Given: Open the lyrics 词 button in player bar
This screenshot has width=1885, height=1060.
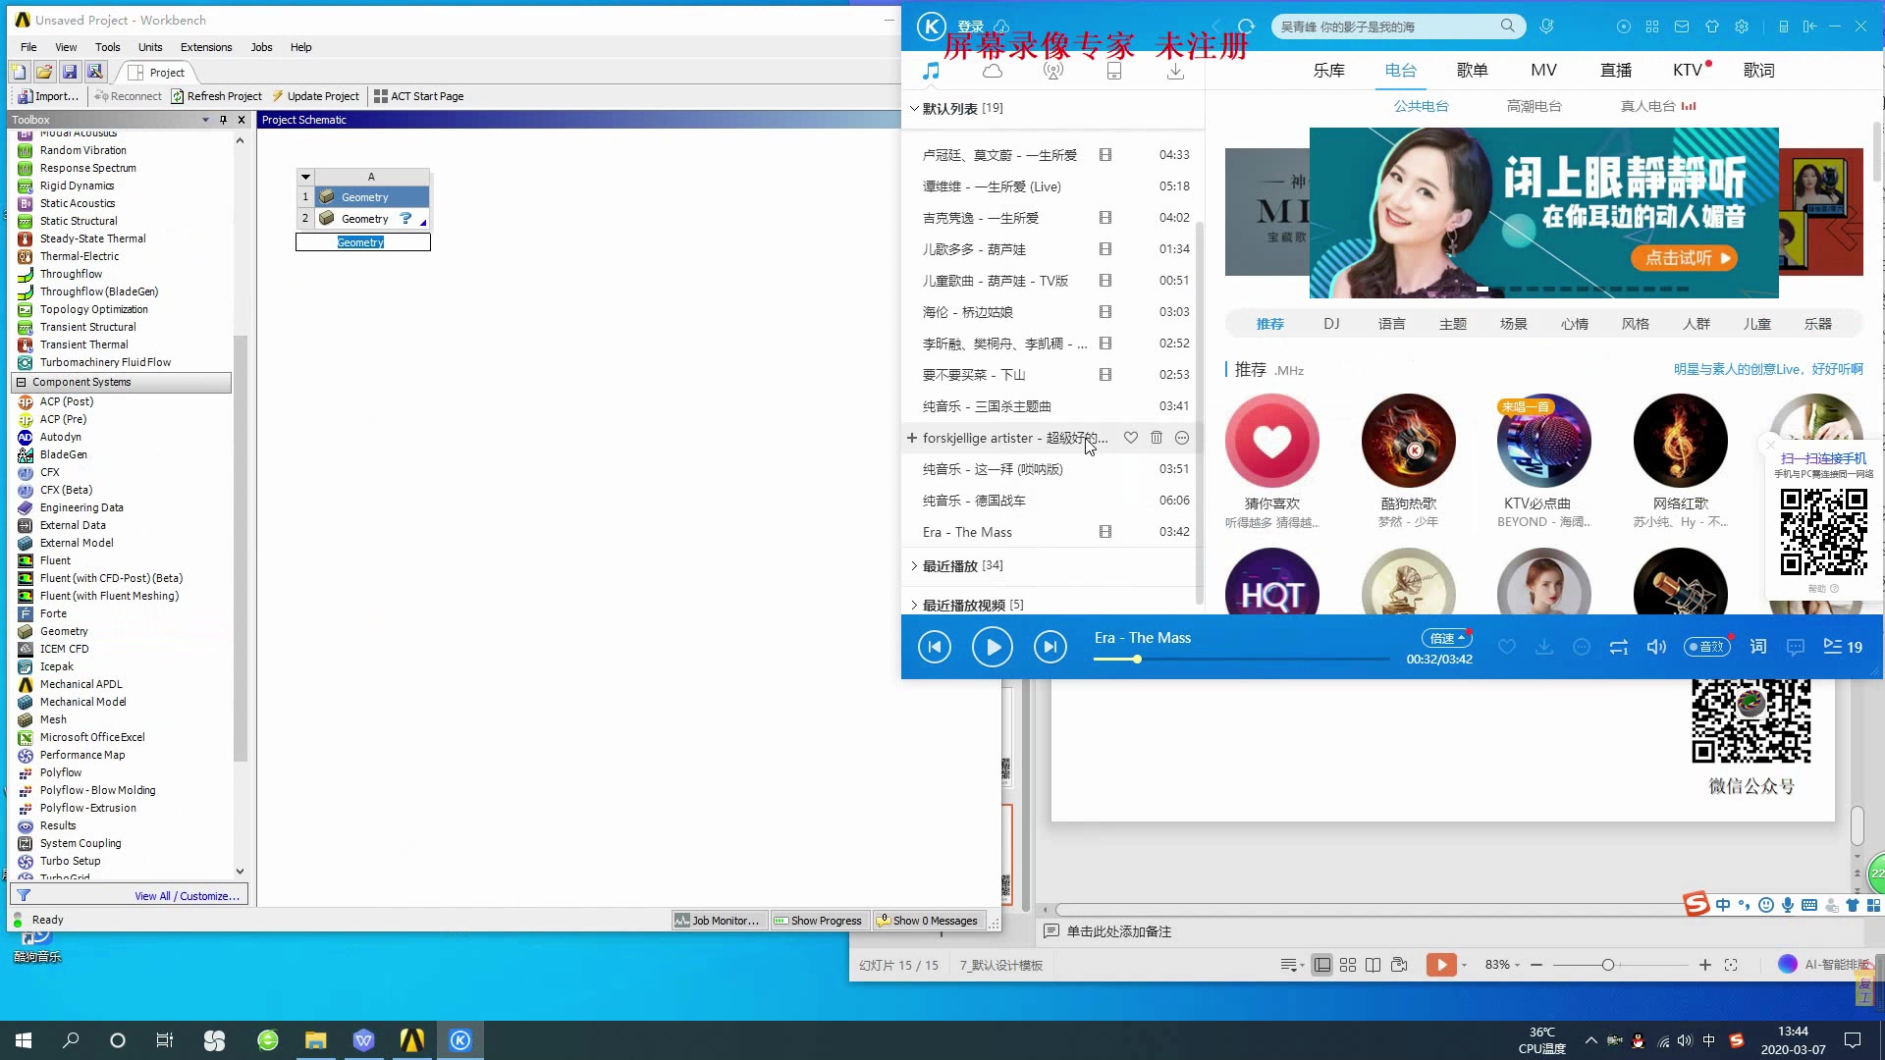Looking at the screenshot, I should coord(1758,647).
